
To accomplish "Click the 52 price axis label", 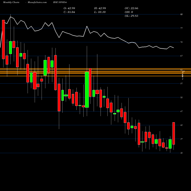I will (x=181, y=97).
